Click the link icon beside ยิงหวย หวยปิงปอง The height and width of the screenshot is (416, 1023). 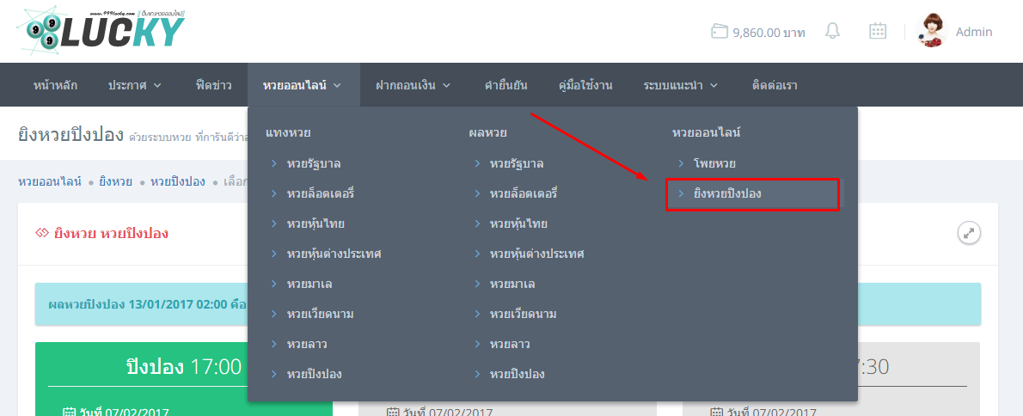point(41,233)
